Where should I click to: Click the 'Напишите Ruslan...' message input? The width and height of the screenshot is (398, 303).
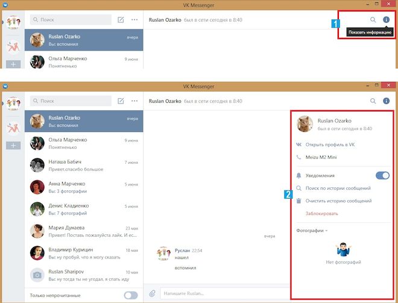[x=225, y=293]
